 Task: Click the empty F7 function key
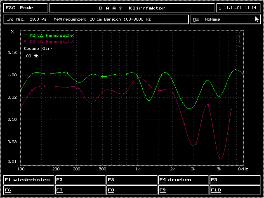[80, 190]
